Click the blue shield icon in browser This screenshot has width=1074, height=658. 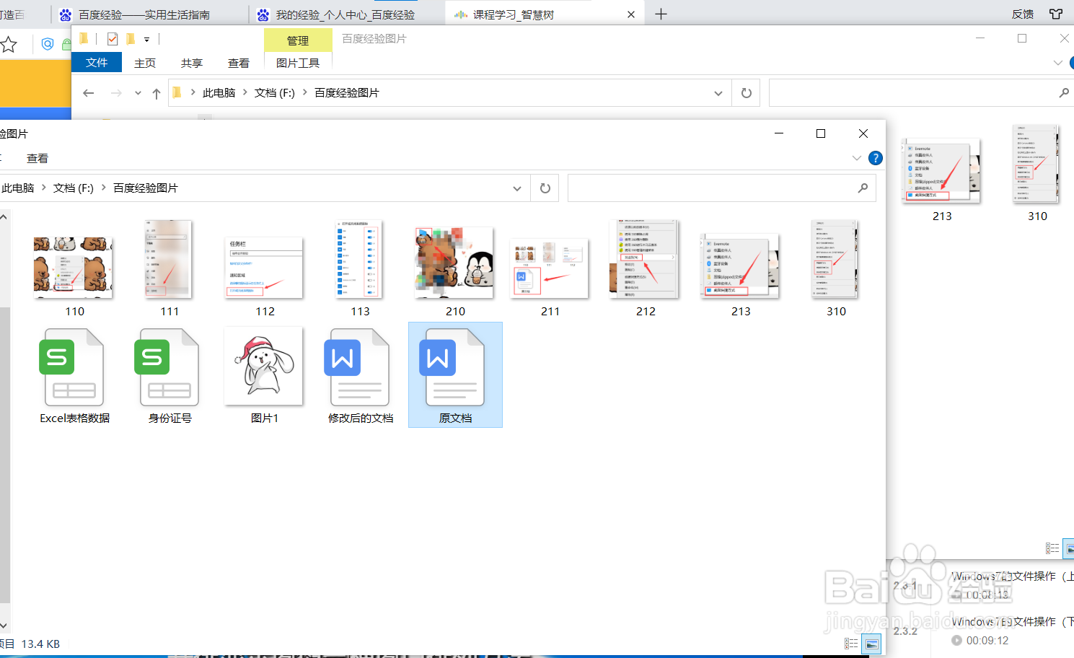(48, 44)
